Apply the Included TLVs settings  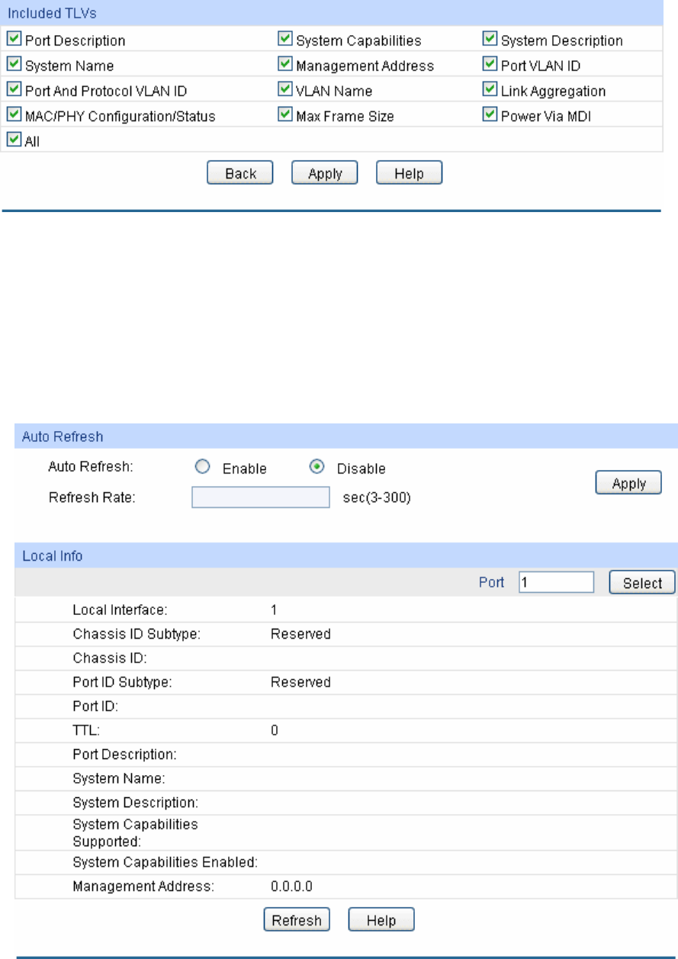point(325,174)
